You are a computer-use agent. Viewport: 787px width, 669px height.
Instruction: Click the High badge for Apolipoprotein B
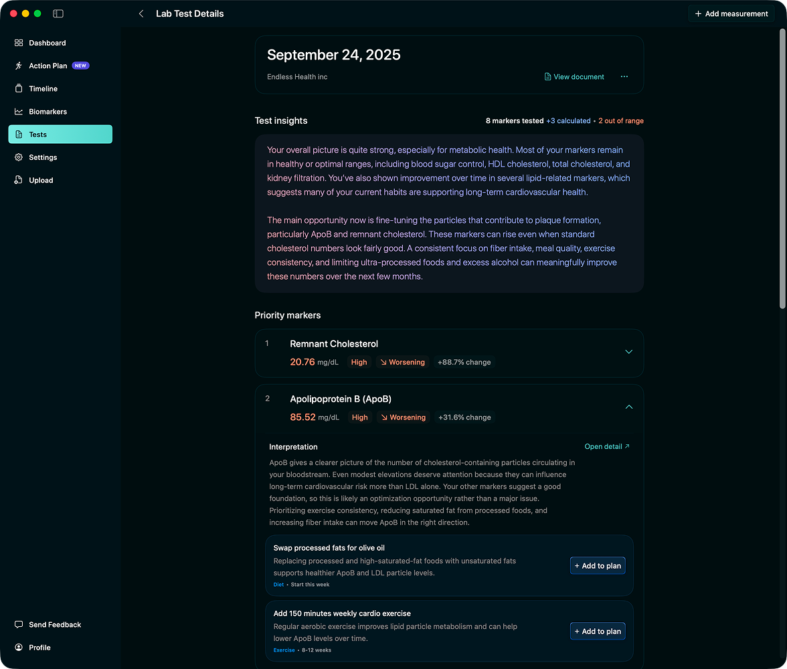[360, 417]
